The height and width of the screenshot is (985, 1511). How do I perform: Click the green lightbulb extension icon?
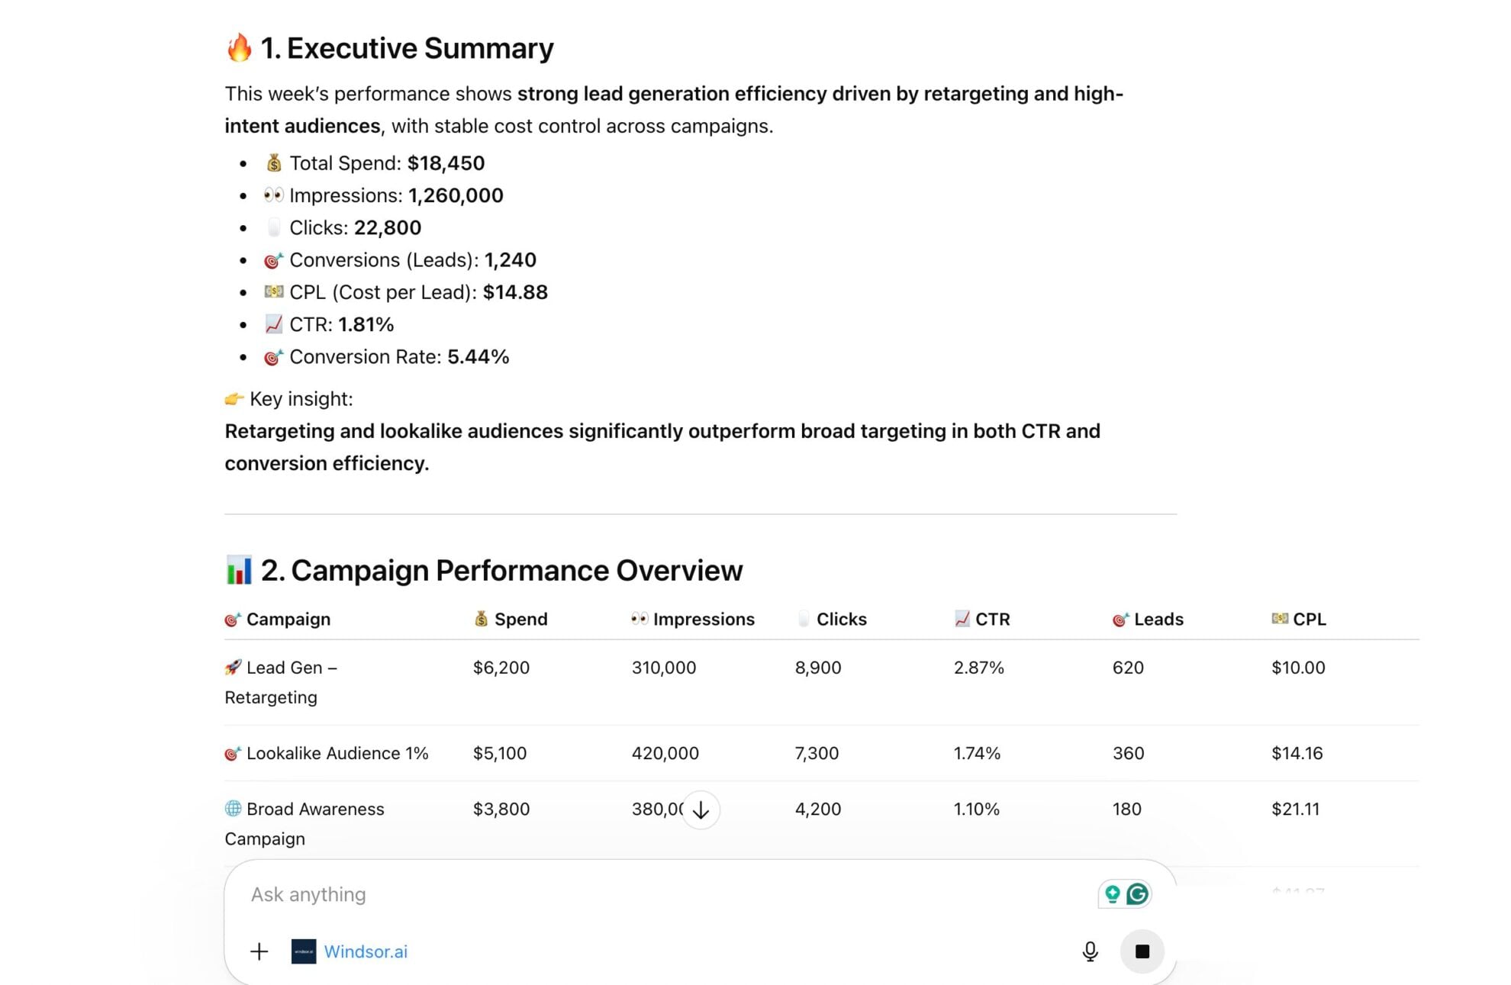[x=1113, y=893]
